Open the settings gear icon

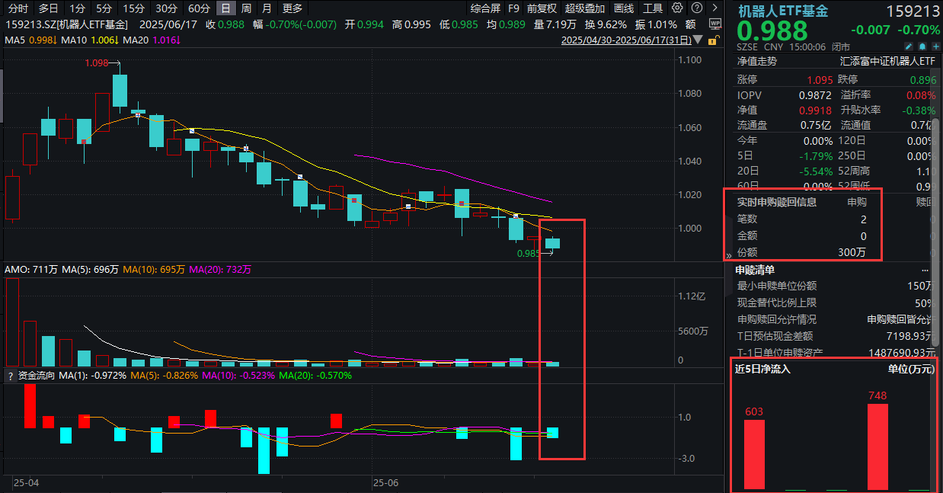(678, 8)
